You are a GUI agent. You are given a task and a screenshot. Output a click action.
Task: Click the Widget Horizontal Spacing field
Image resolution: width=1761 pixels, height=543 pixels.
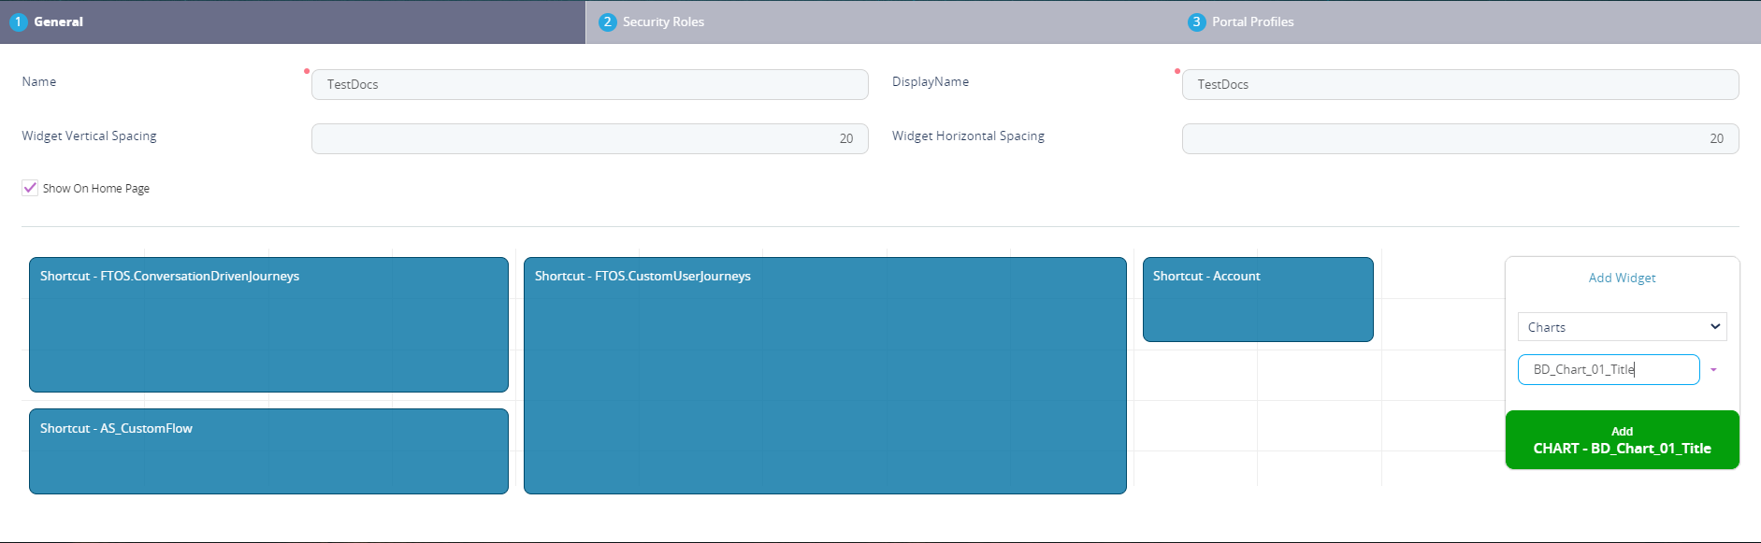tap(1459, 138)
